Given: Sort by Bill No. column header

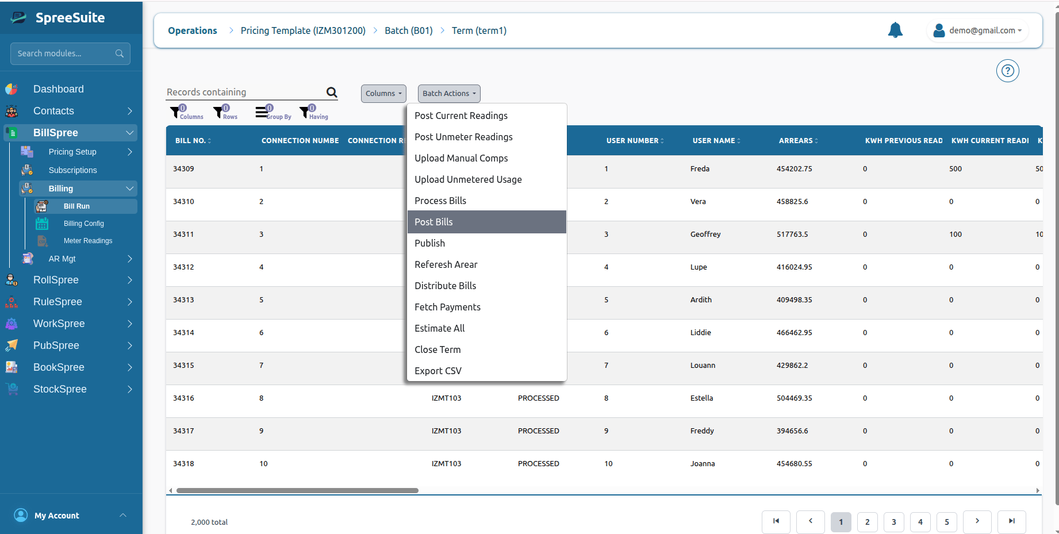Looking at the screenshot, I should pyautogui.click(x=193, y=140).
